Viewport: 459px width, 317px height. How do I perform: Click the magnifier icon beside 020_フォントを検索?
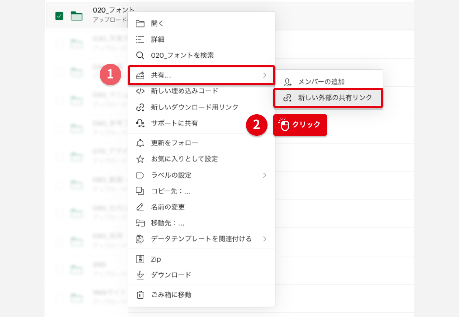(x=140, y=56)
